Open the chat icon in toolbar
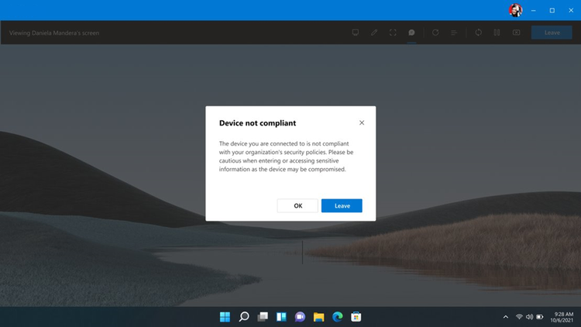Viewport: 581px width, 327px height. click(411, 33)
